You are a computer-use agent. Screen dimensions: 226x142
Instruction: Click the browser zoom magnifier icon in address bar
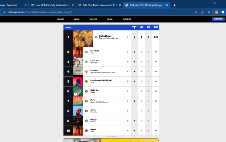pyautogui.click(x=196, y=12)
